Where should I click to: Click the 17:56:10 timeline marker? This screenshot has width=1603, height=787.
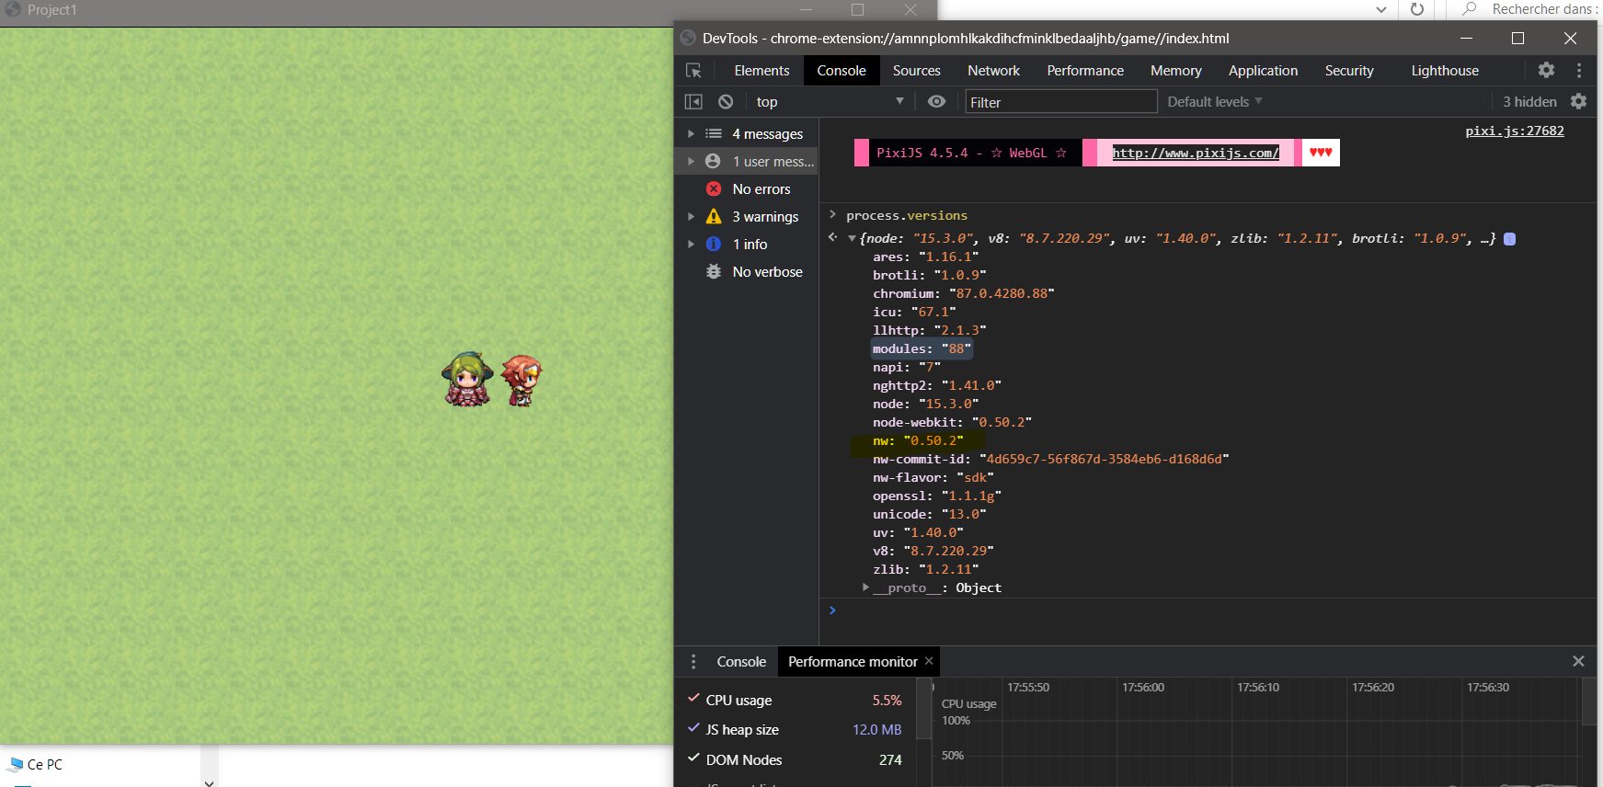point(1258,687)
